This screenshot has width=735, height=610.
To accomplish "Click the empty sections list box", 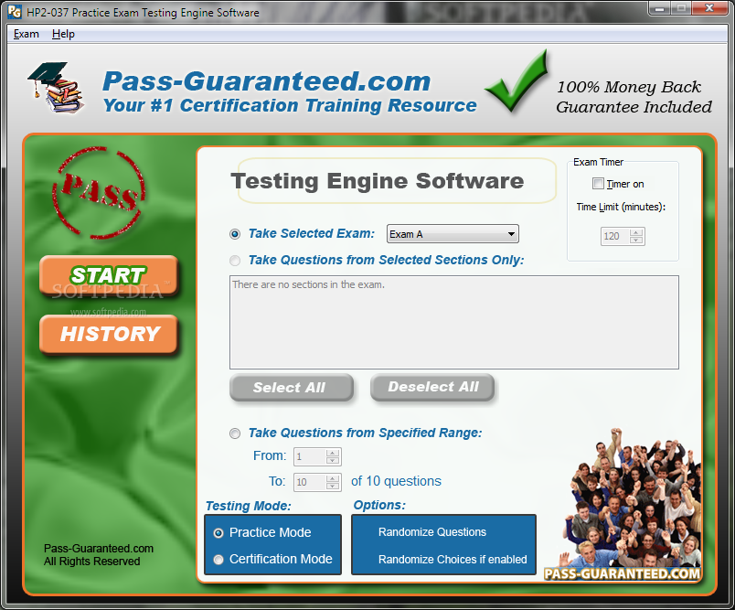I will pos(453,322).
